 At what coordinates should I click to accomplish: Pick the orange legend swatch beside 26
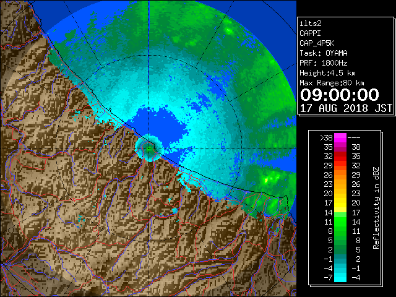[x=340, y=175]
